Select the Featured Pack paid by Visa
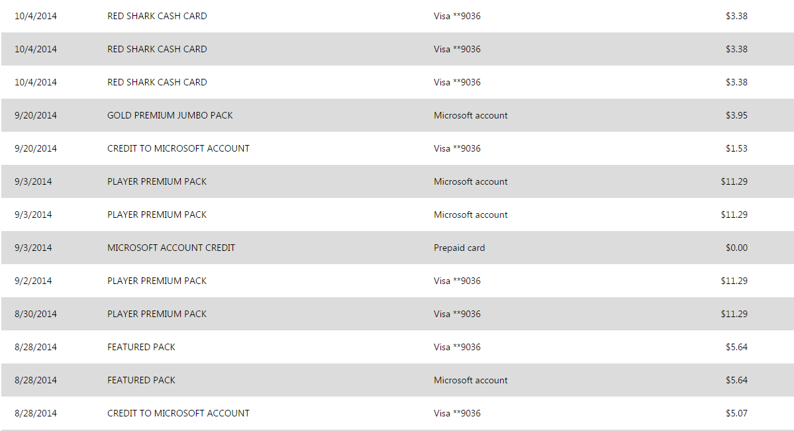Viewport: 794px width, 431px height. (x=397, y=347)
